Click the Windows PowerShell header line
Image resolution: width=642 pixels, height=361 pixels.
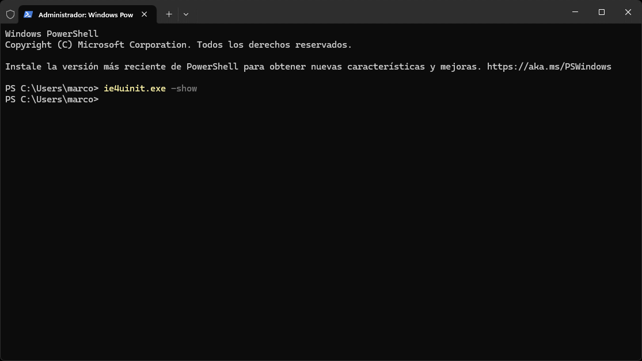[51, 33]
